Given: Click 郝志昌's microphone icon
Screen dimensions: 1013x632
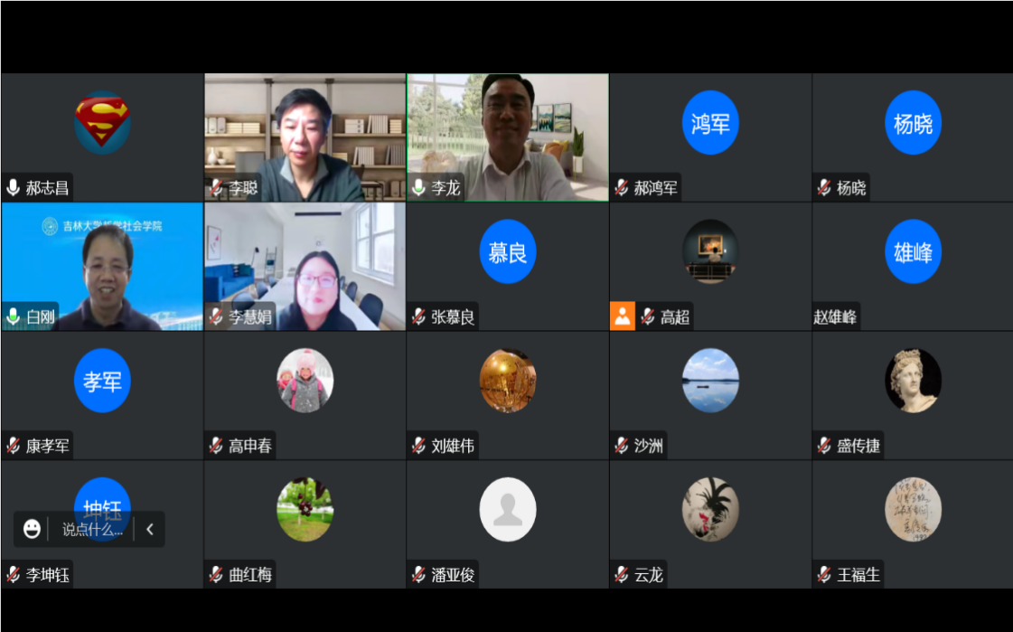Looking at the screenshot, I should 13,188.
